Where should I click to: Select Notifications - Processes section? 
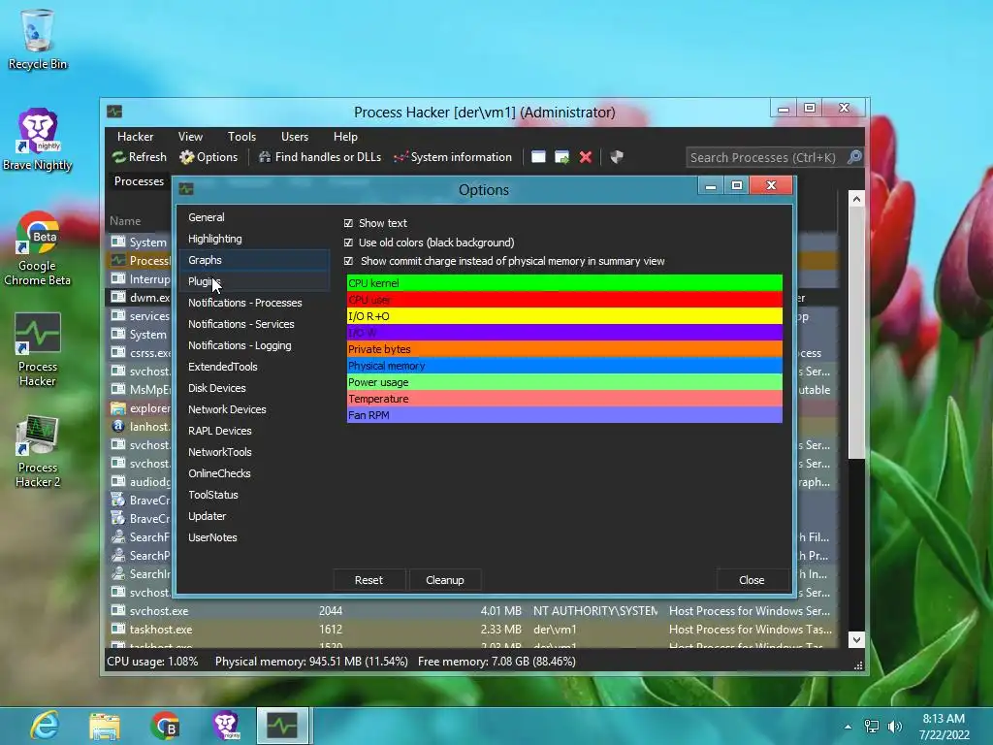pyautogui.click(x=255, y=303)
